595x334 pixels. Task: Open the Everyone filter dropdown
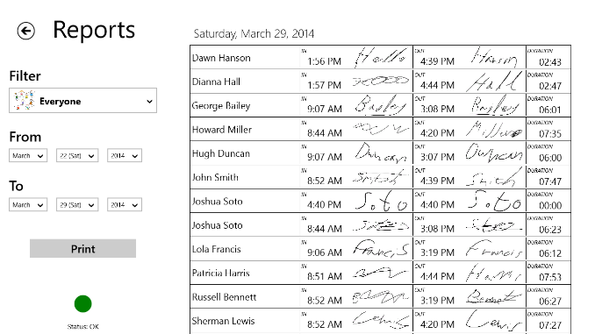click(82, 101)
